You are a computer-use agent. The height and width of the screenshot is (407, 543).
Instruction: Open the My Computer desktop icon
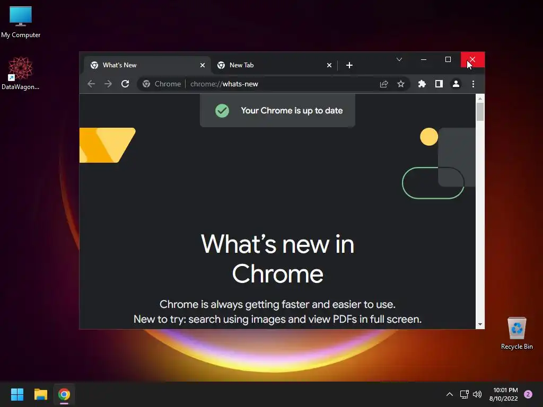point(21,22)
